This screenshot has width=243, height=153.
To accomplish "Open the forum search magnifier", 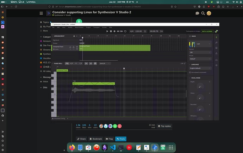I will (x=203, y=13).
